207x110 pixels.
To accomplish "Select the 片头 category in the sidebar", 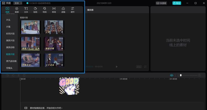I will click(9, 20).
